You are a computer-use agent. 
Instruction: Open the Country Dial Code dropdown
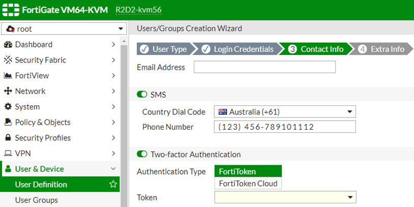click(284, 112)
